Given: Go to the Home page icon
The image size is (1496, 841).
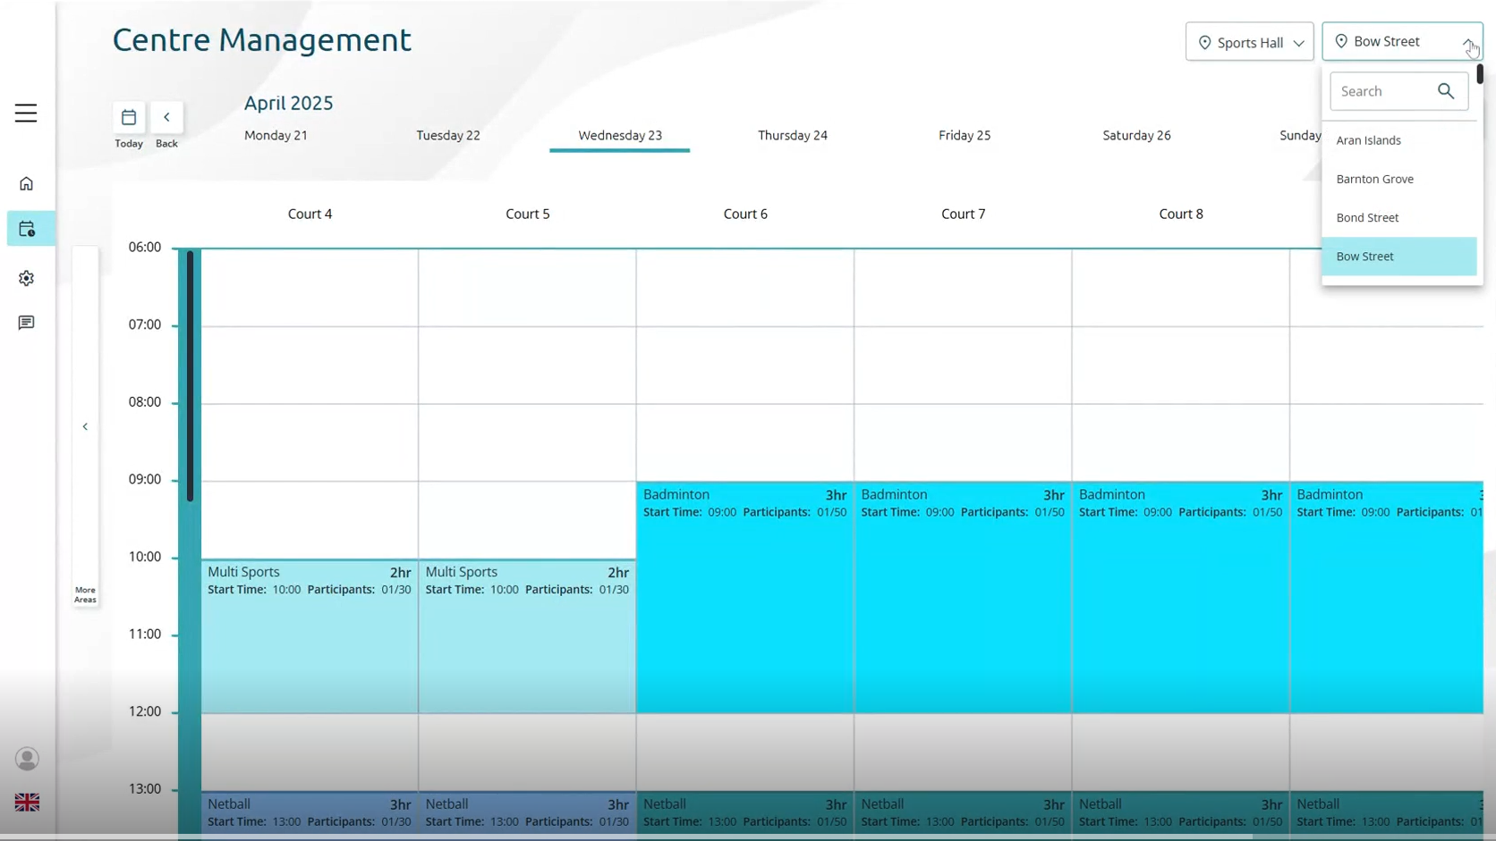Looking at the screenshot, I should pyautogui.click(x=26, y=184).
